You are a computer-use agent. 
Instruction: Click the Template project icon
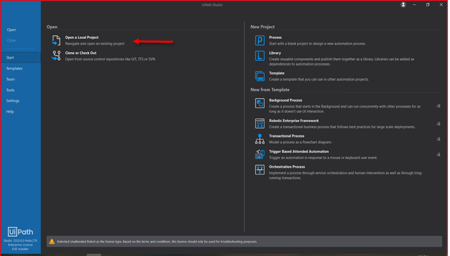pos(260,76)
